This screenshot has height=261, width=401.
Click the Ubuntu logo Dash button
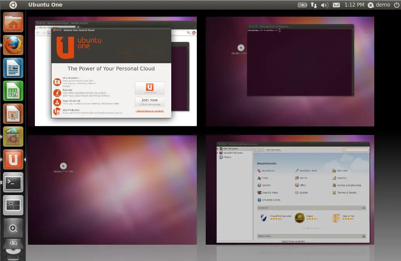[13, 5]
